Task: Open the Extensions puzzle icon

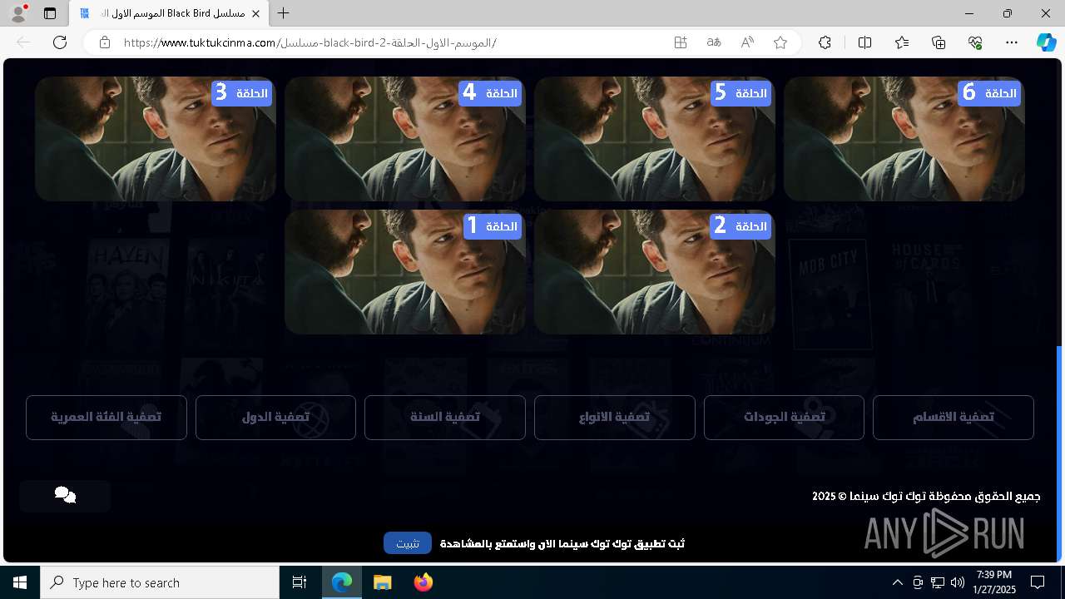Action: [x=825, y=42]
